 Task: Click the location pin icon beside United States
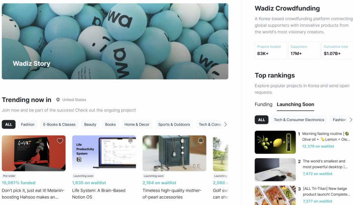coord(58,100)
